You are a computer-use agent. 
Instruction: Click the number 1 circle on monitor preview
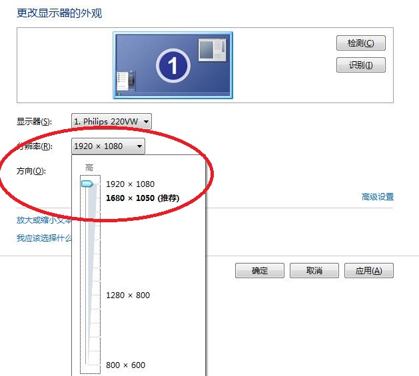pos(173,65)
